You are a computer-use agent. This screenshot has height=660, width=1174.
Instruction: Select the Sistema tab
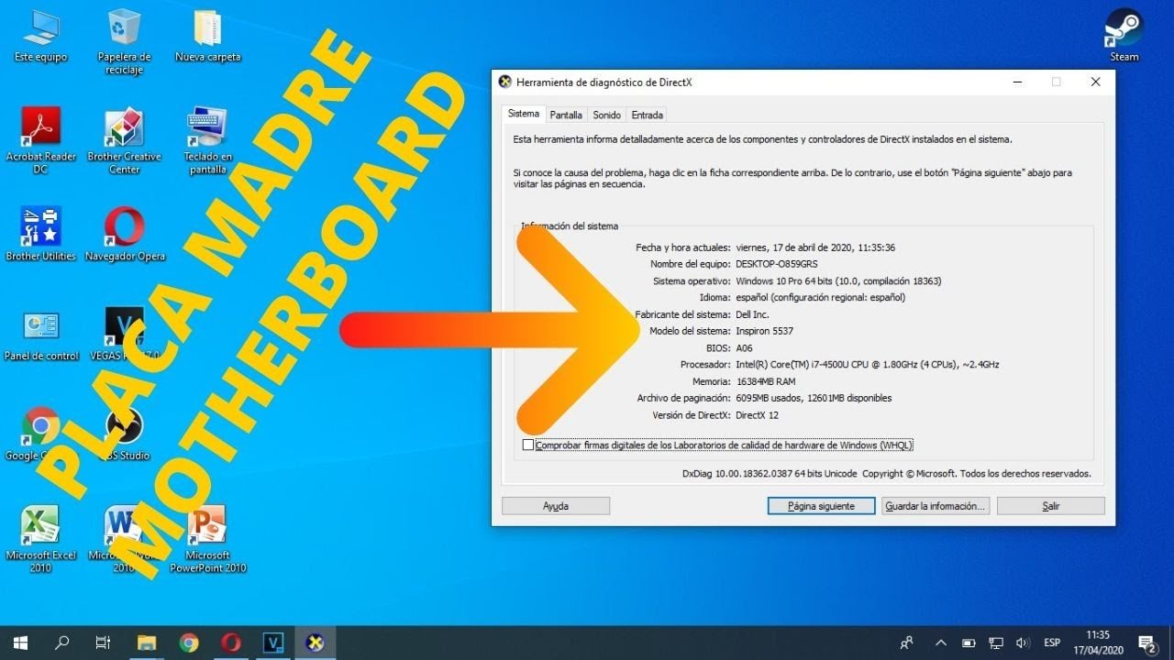click(x=524, y=115)
